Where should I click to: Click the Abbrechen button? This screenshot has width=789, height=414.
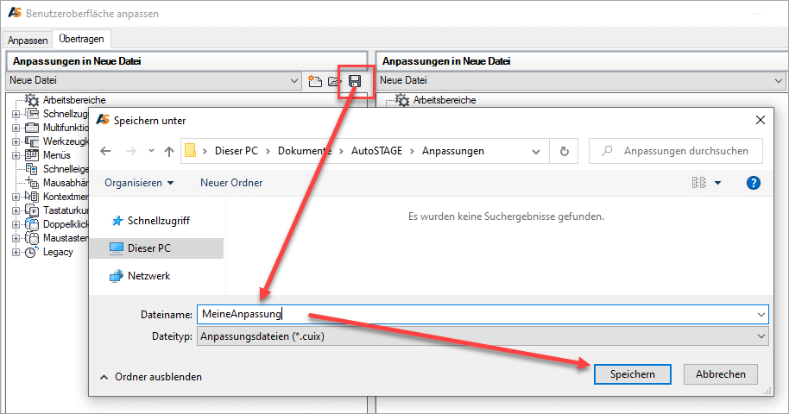721,374
